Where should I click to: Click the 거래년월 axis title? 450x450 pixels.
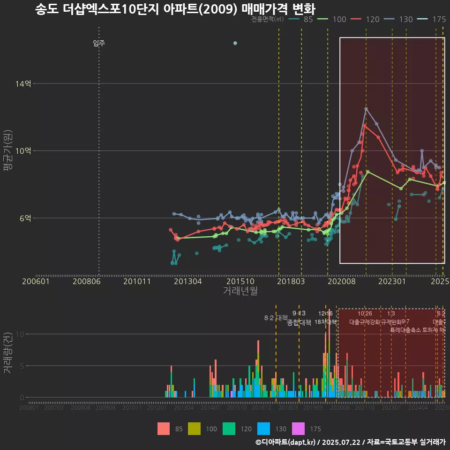click(x=240, y=291)
